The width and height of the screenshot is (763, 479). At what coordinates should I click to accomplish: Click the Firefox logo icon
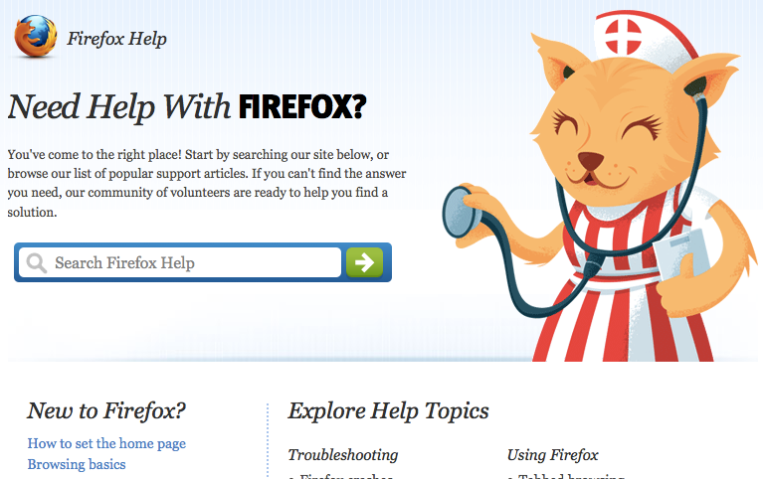(x=35, y=37)
